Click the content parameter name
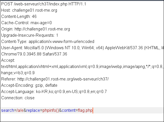This screenshot has height=122, width=164. [69, 110]
